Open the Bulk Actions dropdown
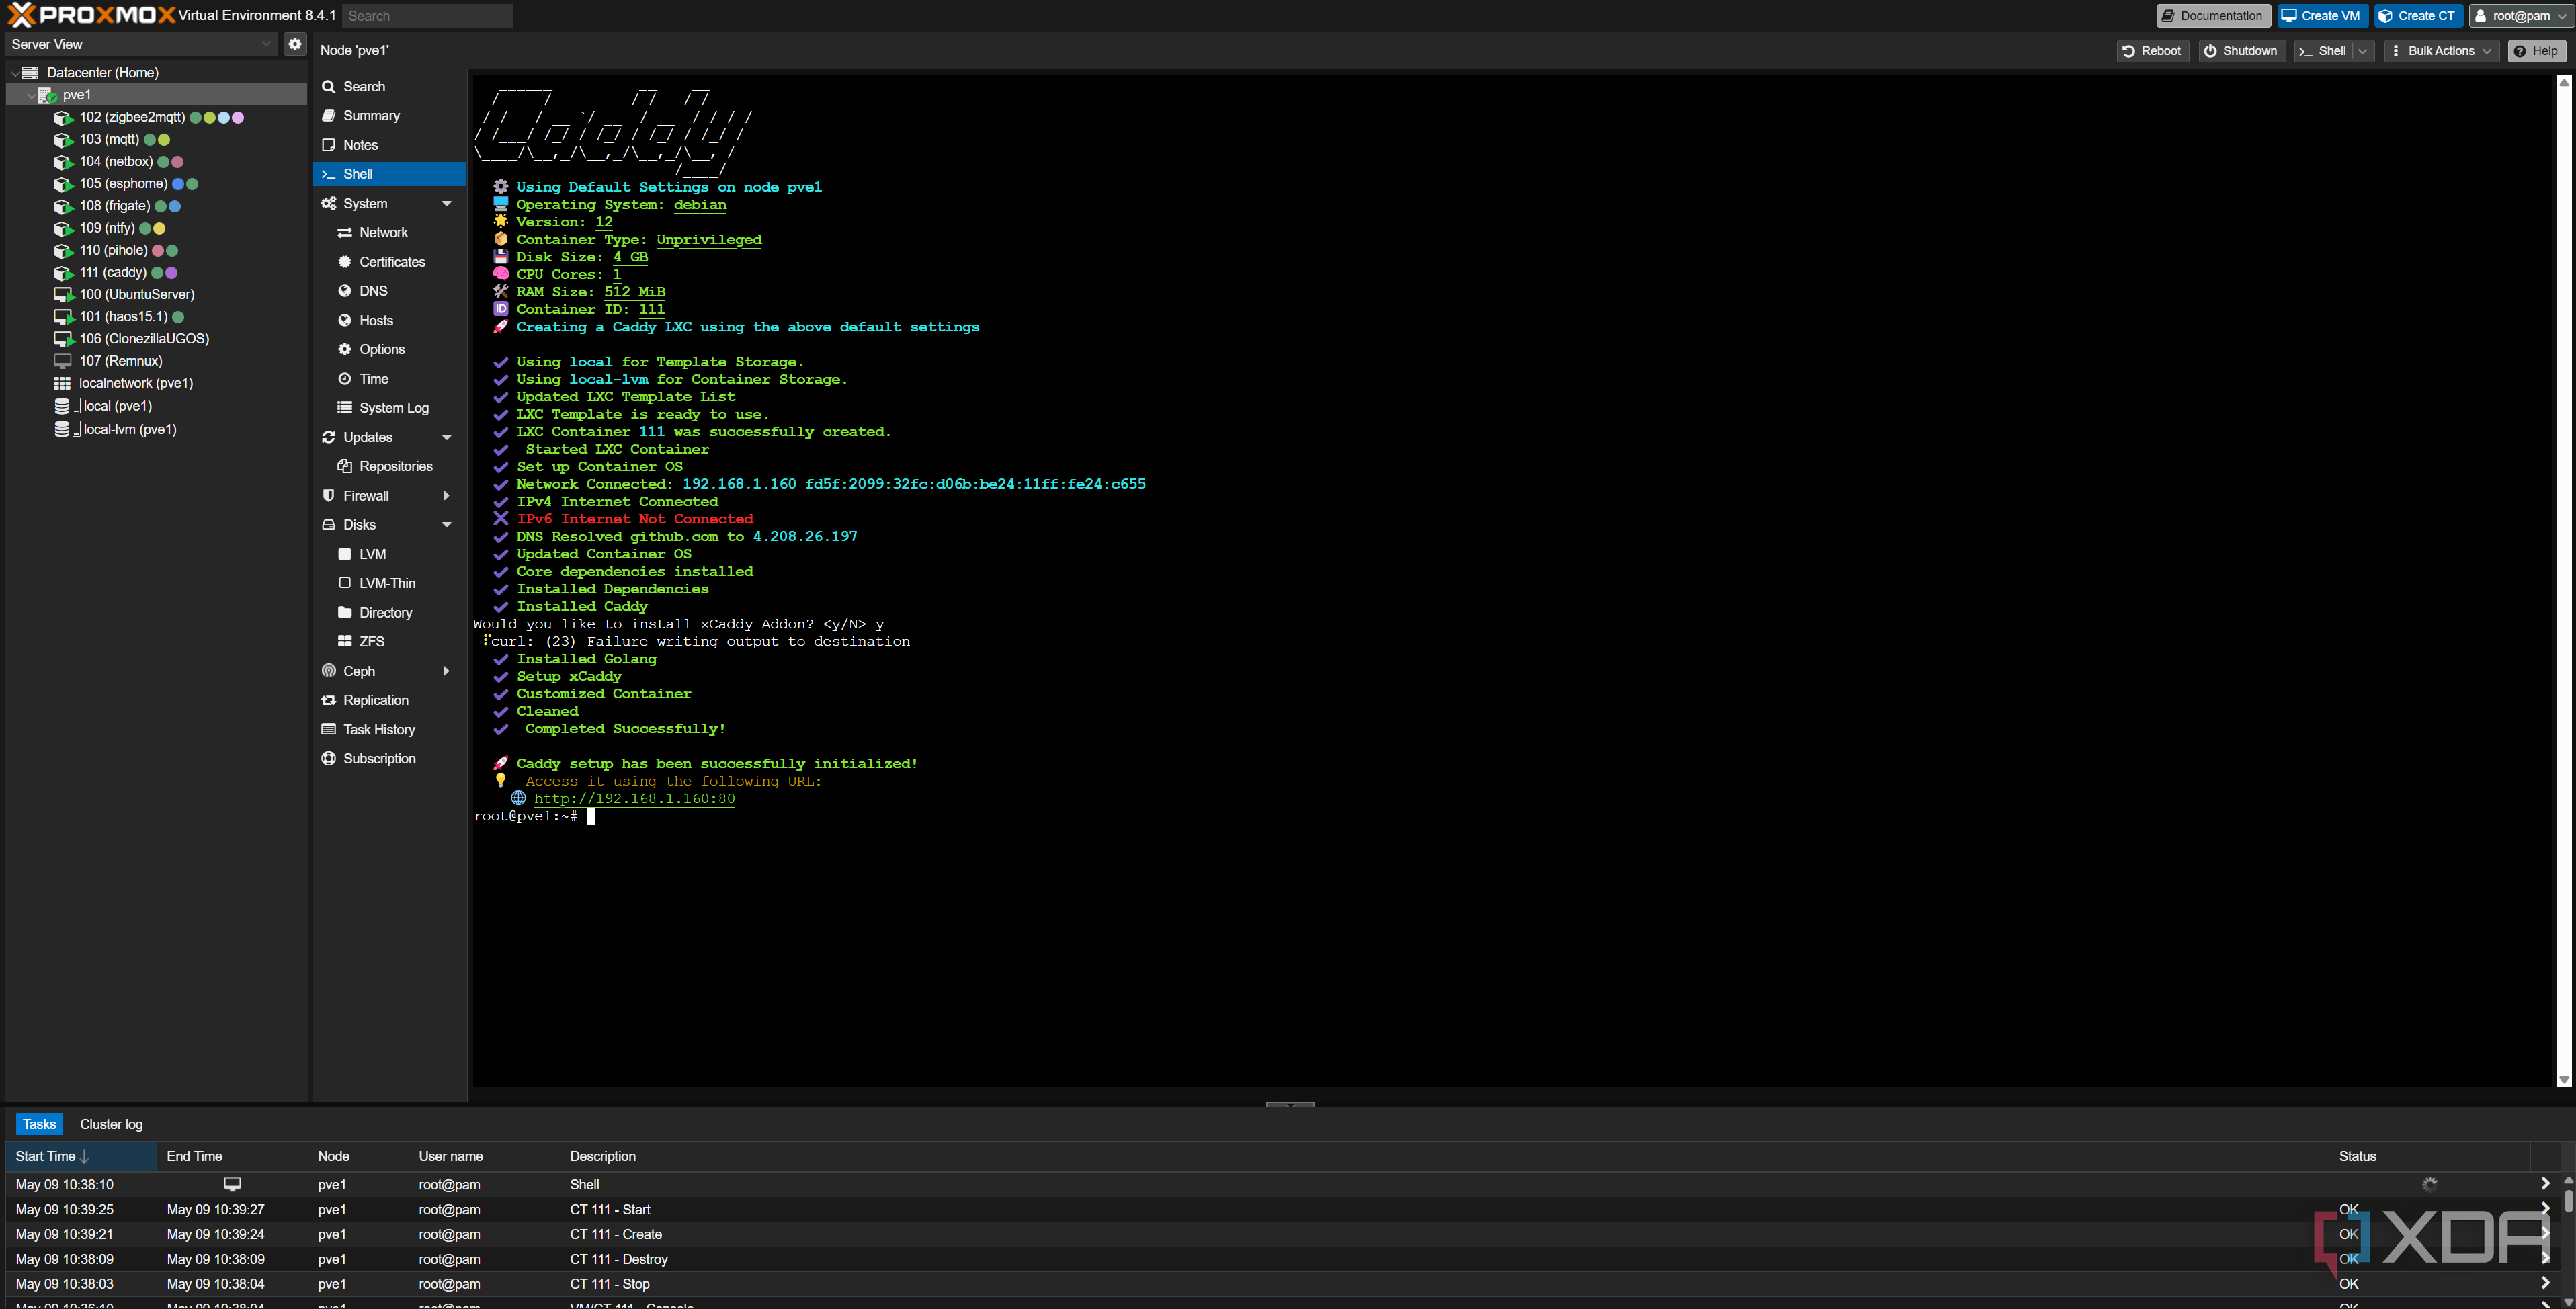This screenshot has height=1309, width=2576. point(2440,51)
